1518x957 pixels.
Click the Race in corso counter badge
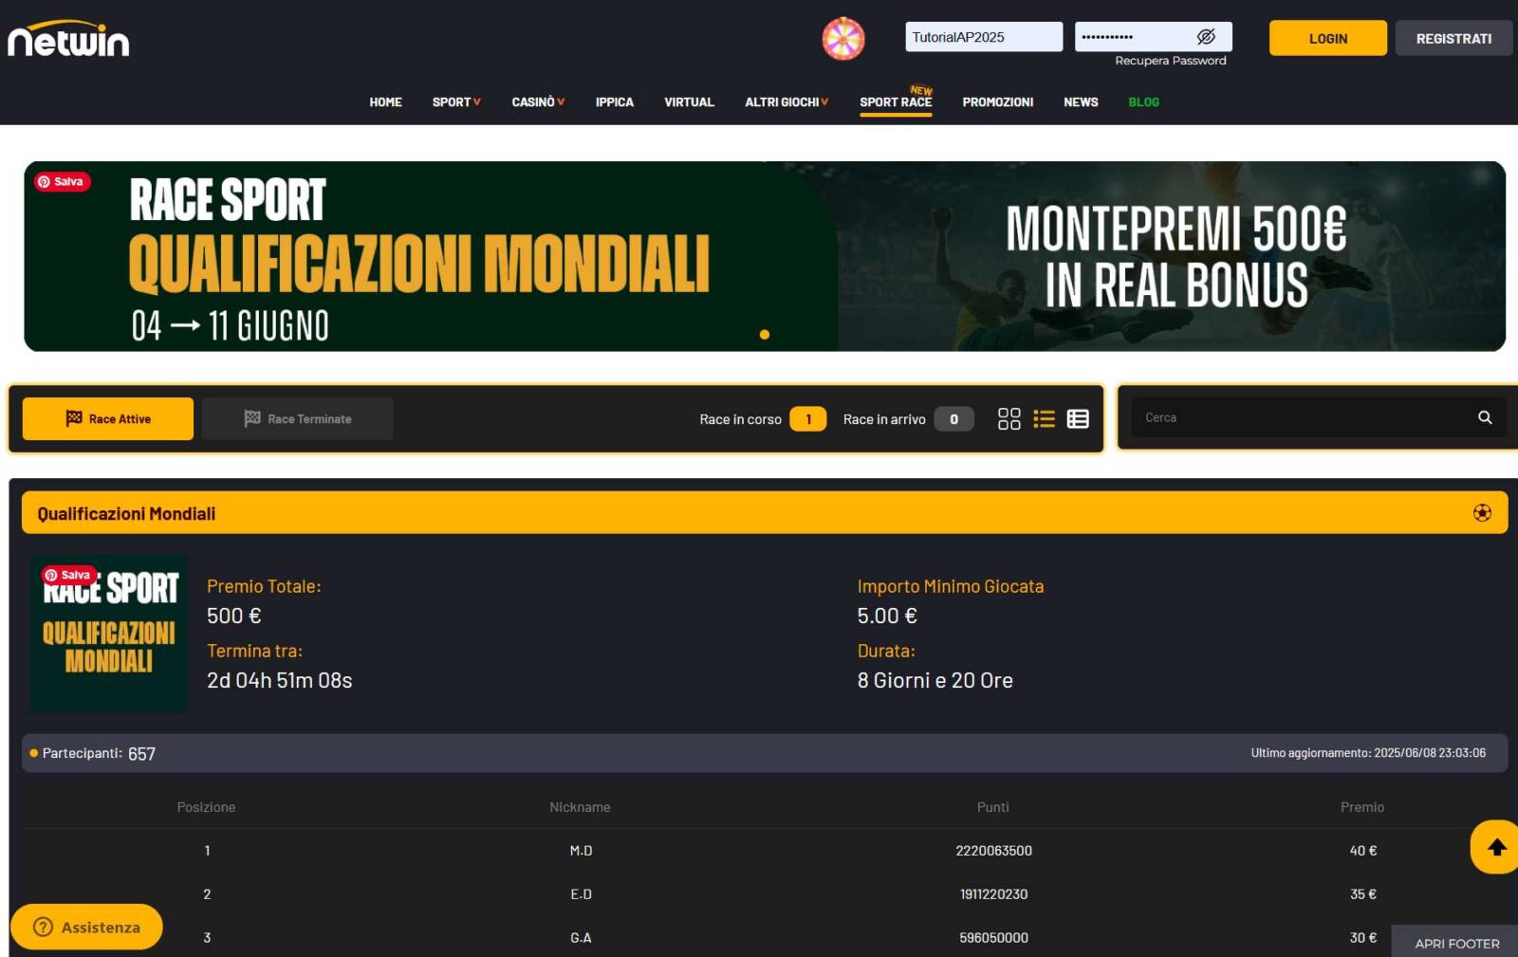pos(808,419)
